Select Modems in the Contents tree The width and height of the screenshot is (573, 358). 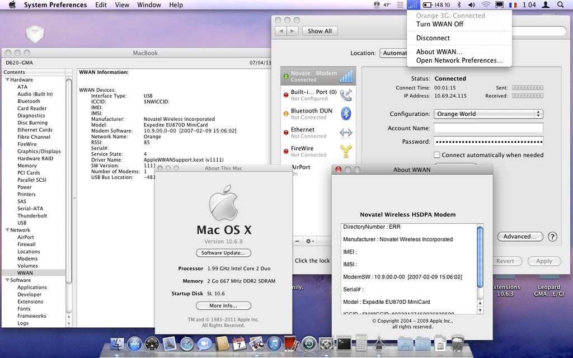click(27, 258)
